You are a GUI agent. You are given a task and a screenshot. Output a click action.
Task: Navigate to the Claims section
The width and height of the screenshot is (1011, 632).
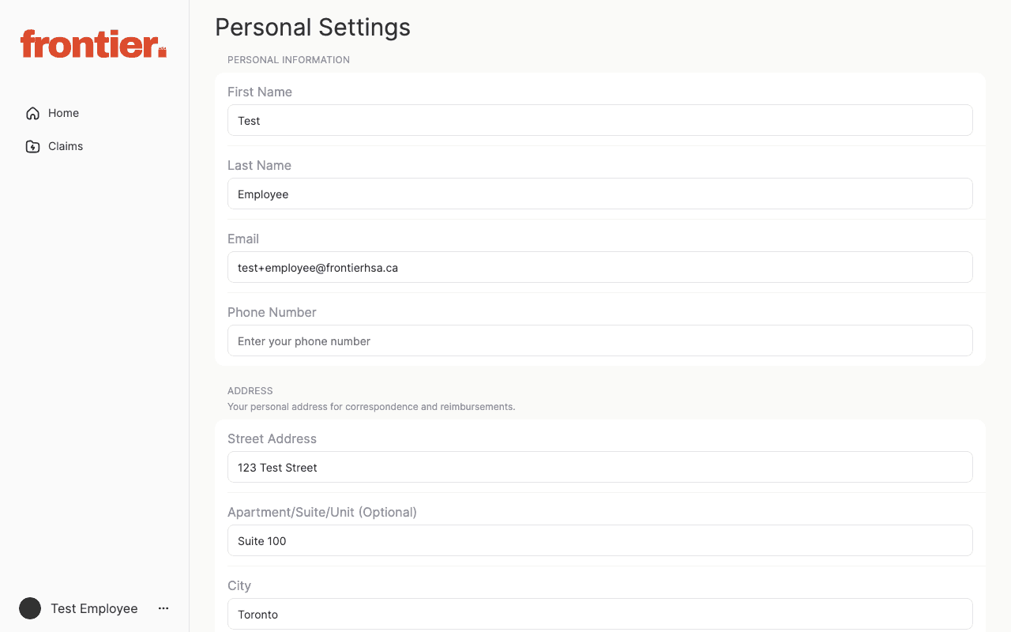(x=66, y=146)
